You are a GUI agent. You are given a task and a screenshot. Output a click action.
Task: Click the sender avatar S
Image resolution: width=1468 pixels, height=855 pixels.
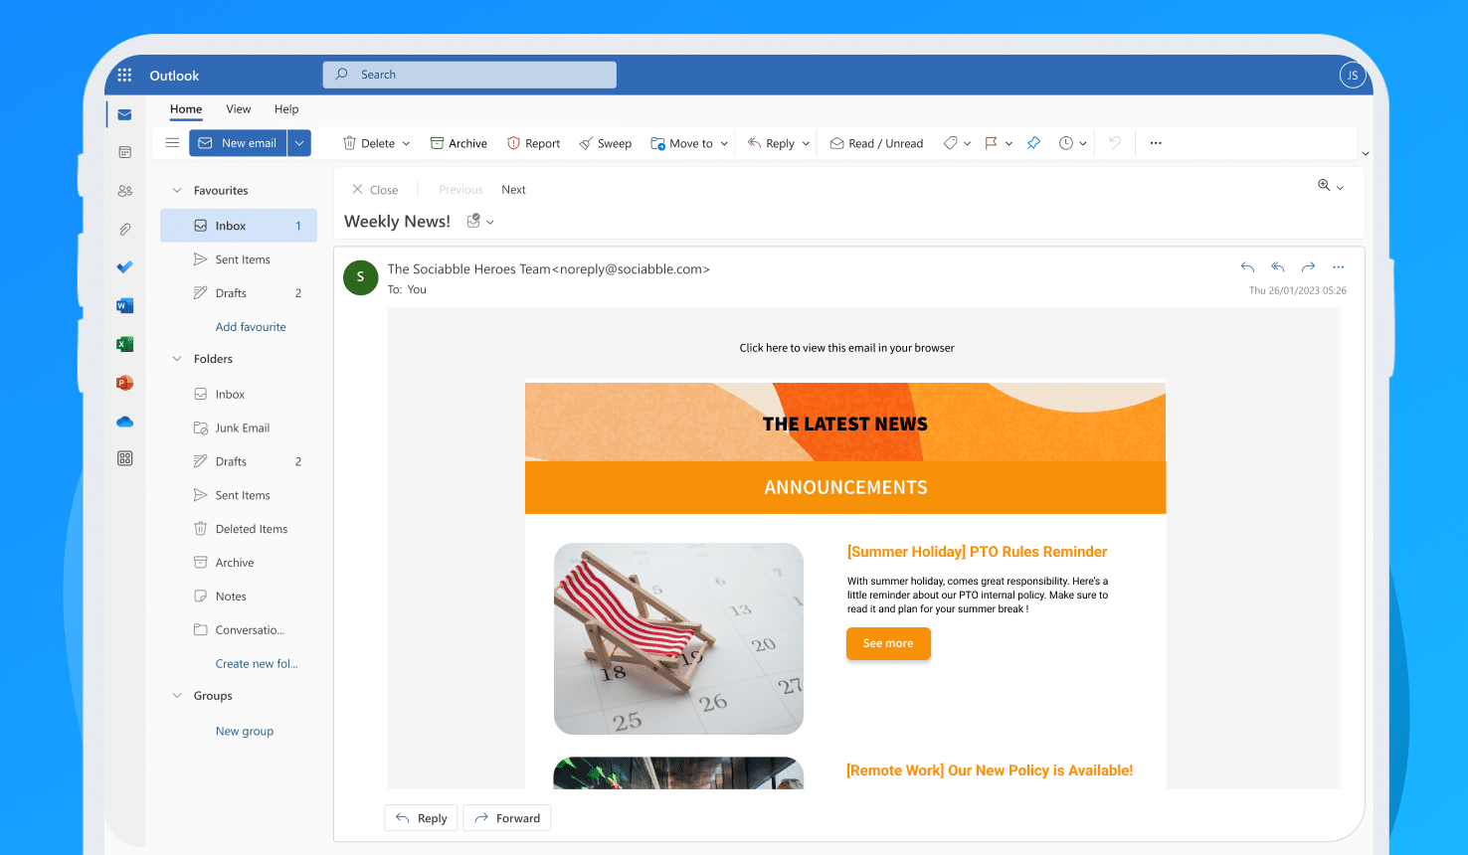pos(360,277)
